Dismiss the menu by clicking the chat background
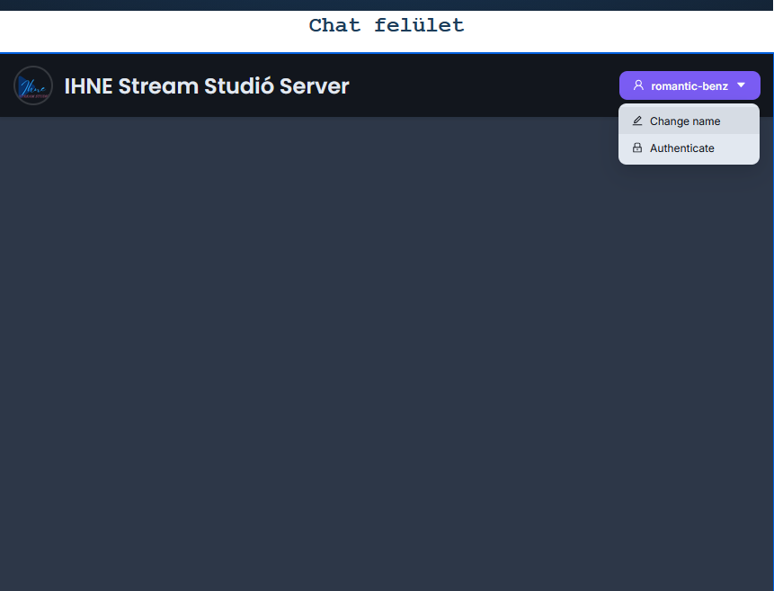Screen dimensions: 774x591 360,360
